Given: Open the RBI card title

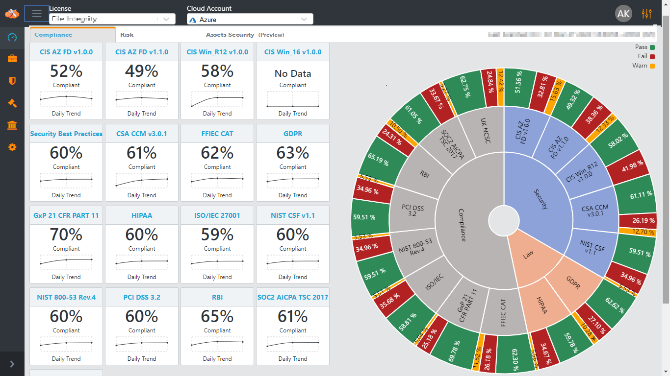Looking at the screenshot, I should [x=217, y=297].
